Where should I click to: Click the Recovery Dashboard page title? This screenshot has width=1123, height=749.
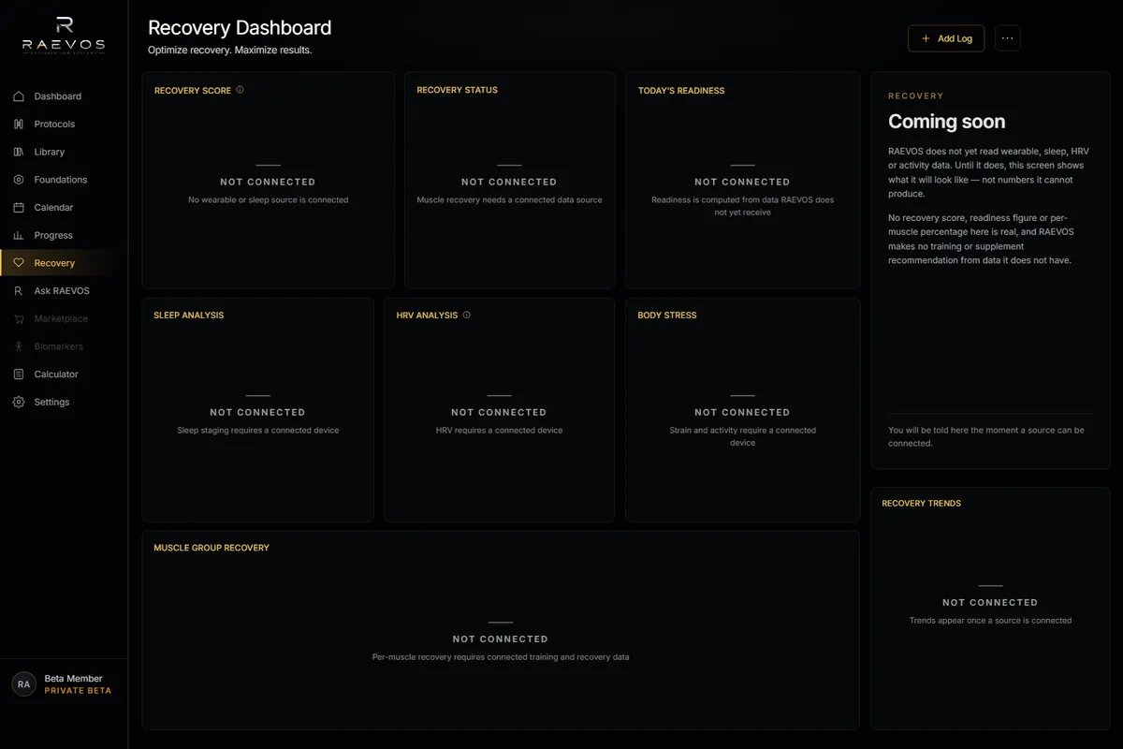[x=240, y=28]
